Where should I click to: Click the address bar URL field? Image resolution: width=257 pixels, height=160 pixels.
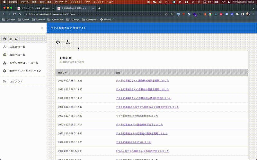tap(96, 14)
